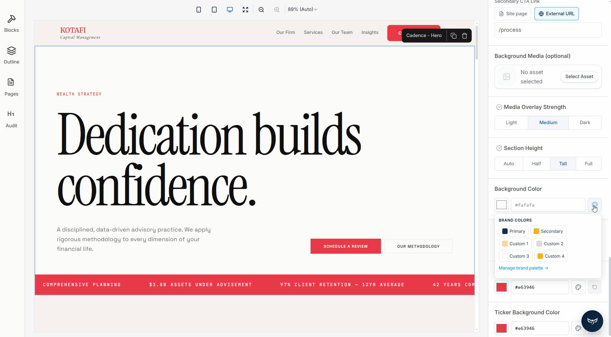Set overlay strength to Light

(x=511, y=123)
